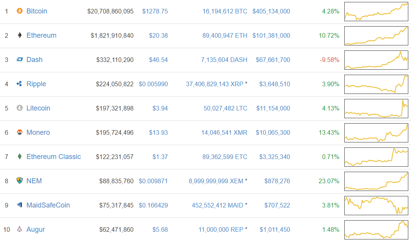Click Dash circulating supply 7,135,604 DASH
411x241 pixels.
[x=224, y=60]
